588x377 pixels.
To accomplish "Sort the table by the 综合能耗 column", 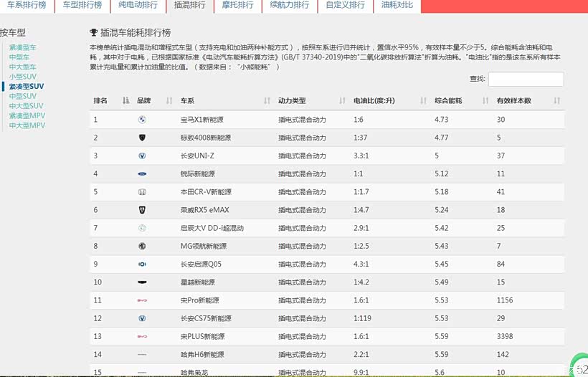I will [485, 100].
